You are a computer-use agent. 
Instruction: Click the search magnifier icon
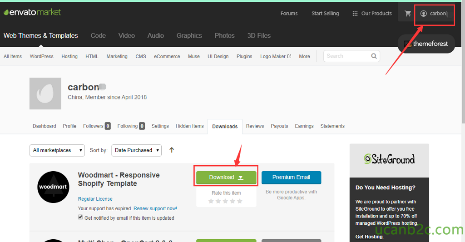(374, 56)
